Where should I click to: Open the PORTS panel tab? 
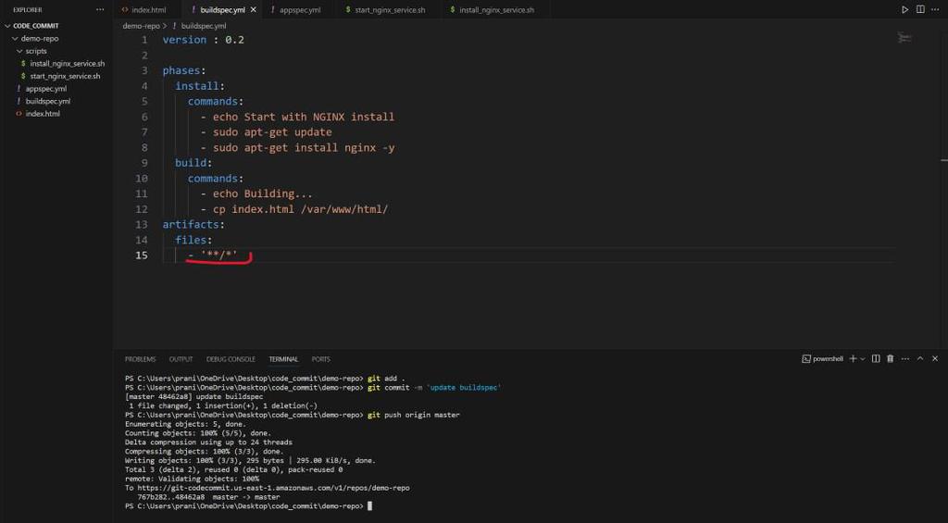(321, 359)
